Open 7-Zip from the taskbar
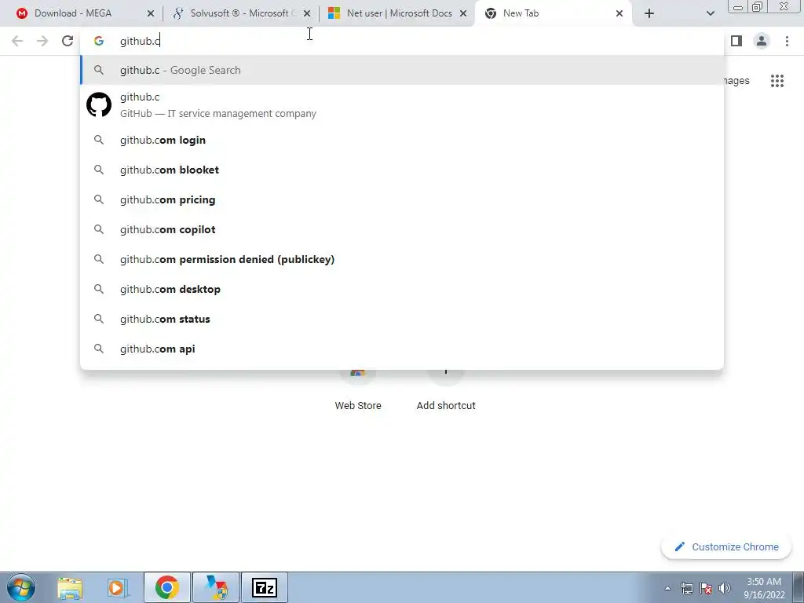Screen dimensions: 804x603 265,587
